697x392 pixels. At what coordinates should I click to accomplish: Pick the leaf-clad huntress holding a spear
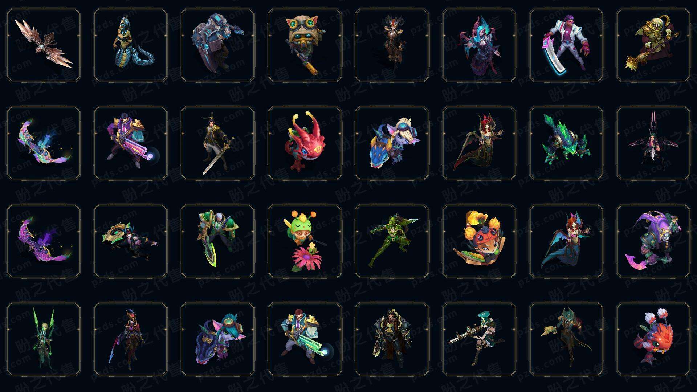(392, 241)
